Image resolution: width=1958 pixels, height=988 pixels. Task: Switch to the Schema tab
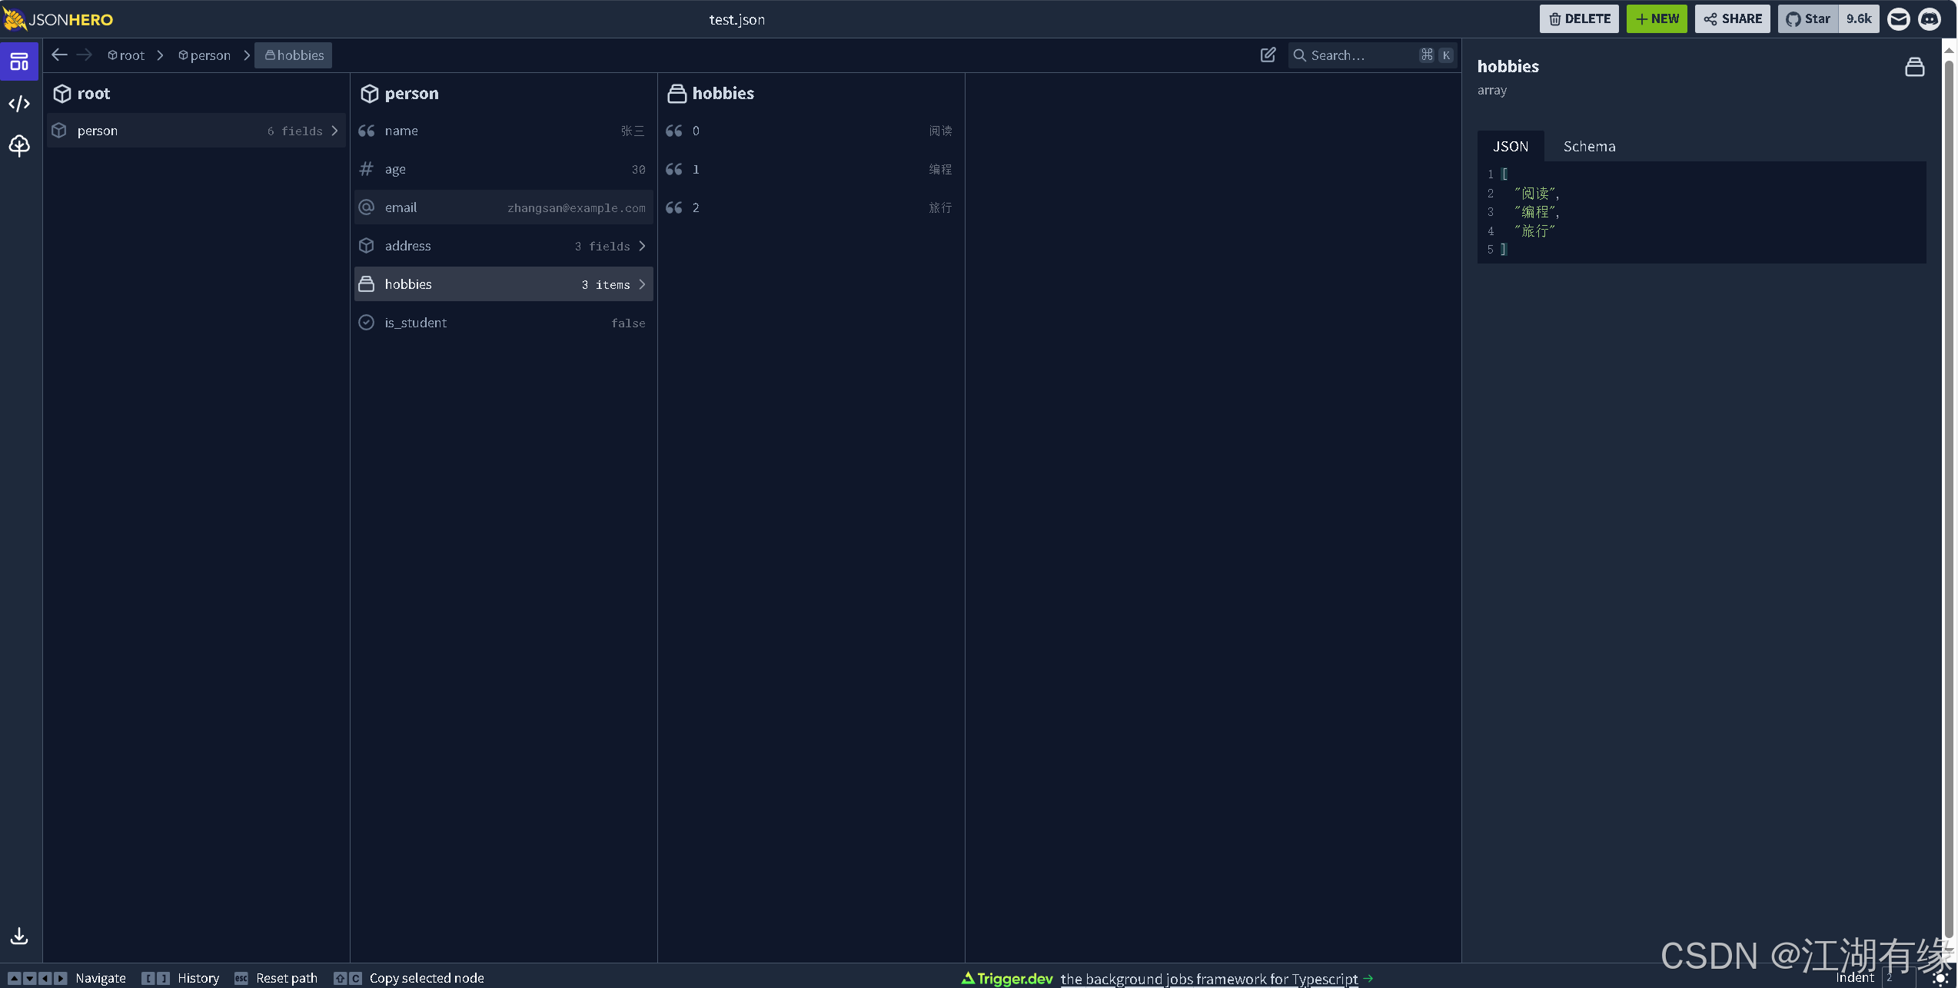coord(1589,147)
